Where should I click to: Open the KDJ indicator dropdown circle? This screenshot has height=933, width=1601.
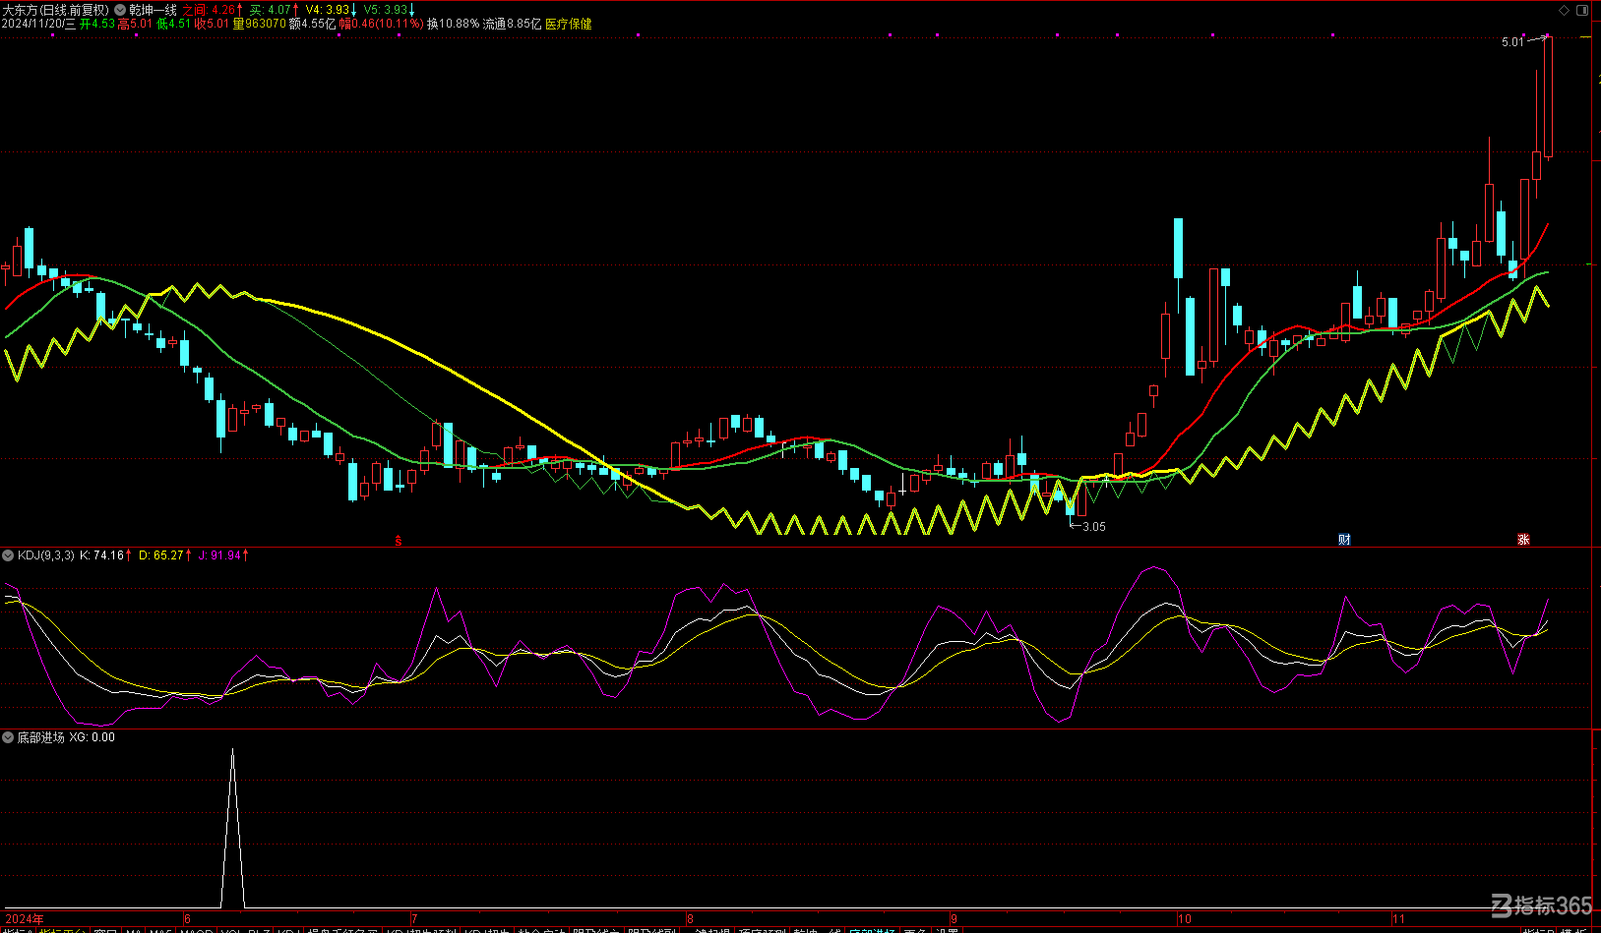[8, 555]
